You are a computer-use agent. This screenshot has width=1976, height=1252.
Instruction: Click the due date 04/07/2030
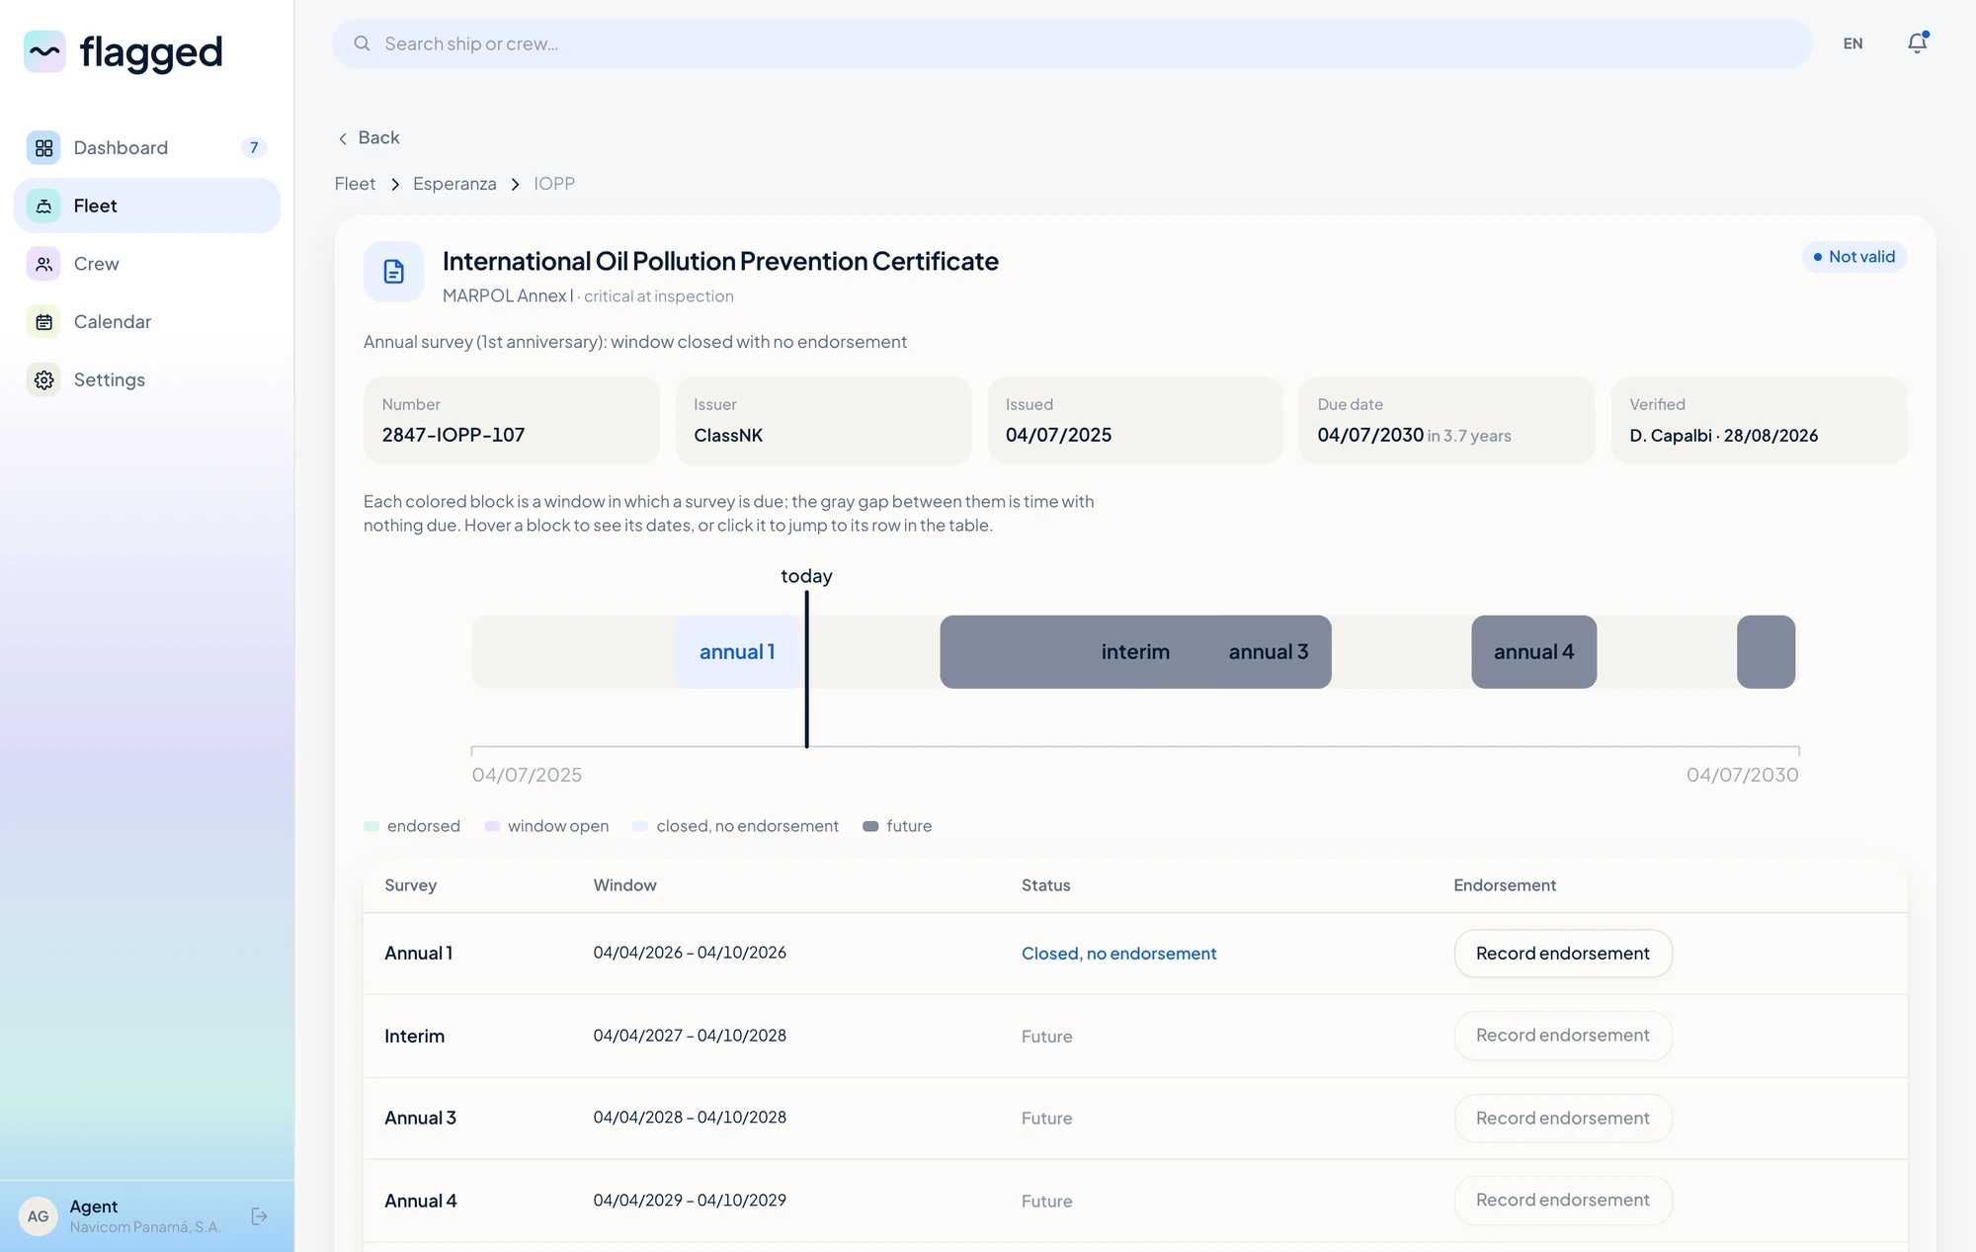coord(1370,435)
